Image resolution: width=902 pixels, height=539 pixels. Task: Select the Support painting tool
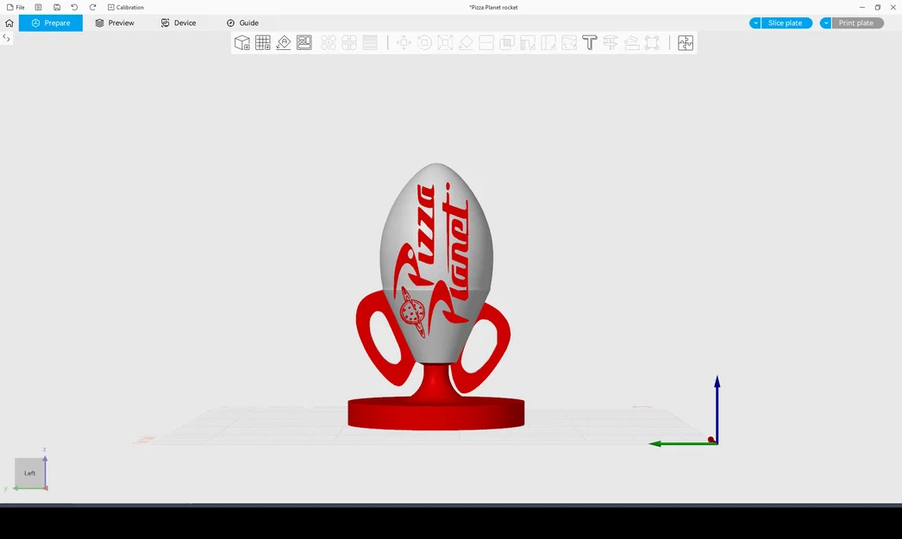tap(528, 42)
